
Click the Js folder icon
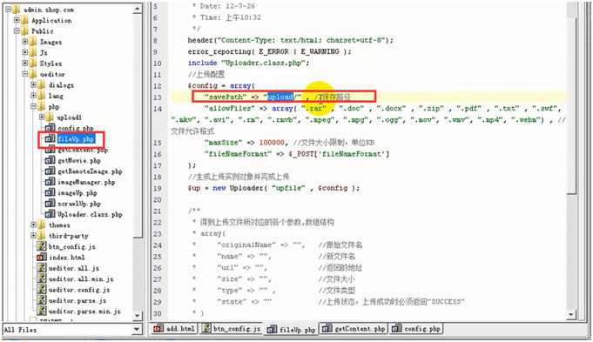(33, 52)
